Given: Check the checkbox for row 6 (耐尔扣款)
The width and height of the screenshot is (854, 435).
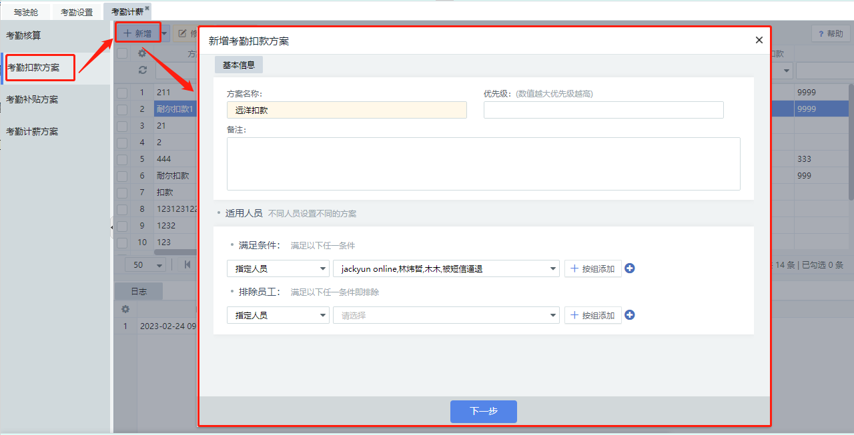Looking at the screenshot, I should 122,176.
